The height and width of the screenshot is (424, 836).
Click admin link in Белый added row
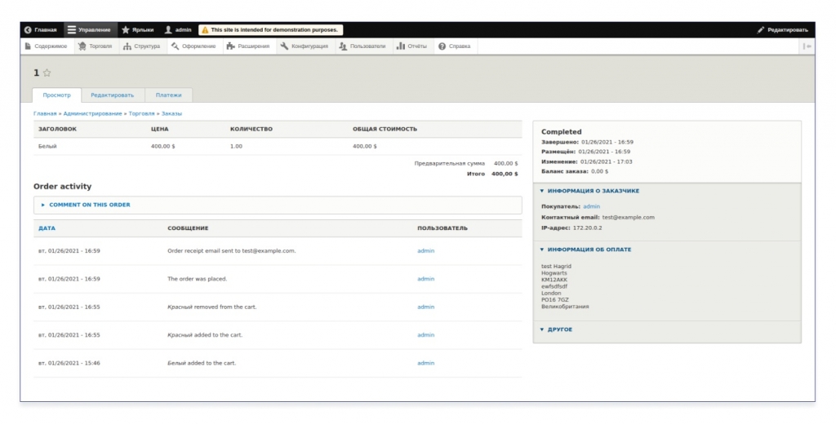[x=425, y=364]
